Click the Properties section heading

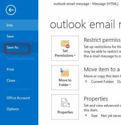click(x=96, y=99)
